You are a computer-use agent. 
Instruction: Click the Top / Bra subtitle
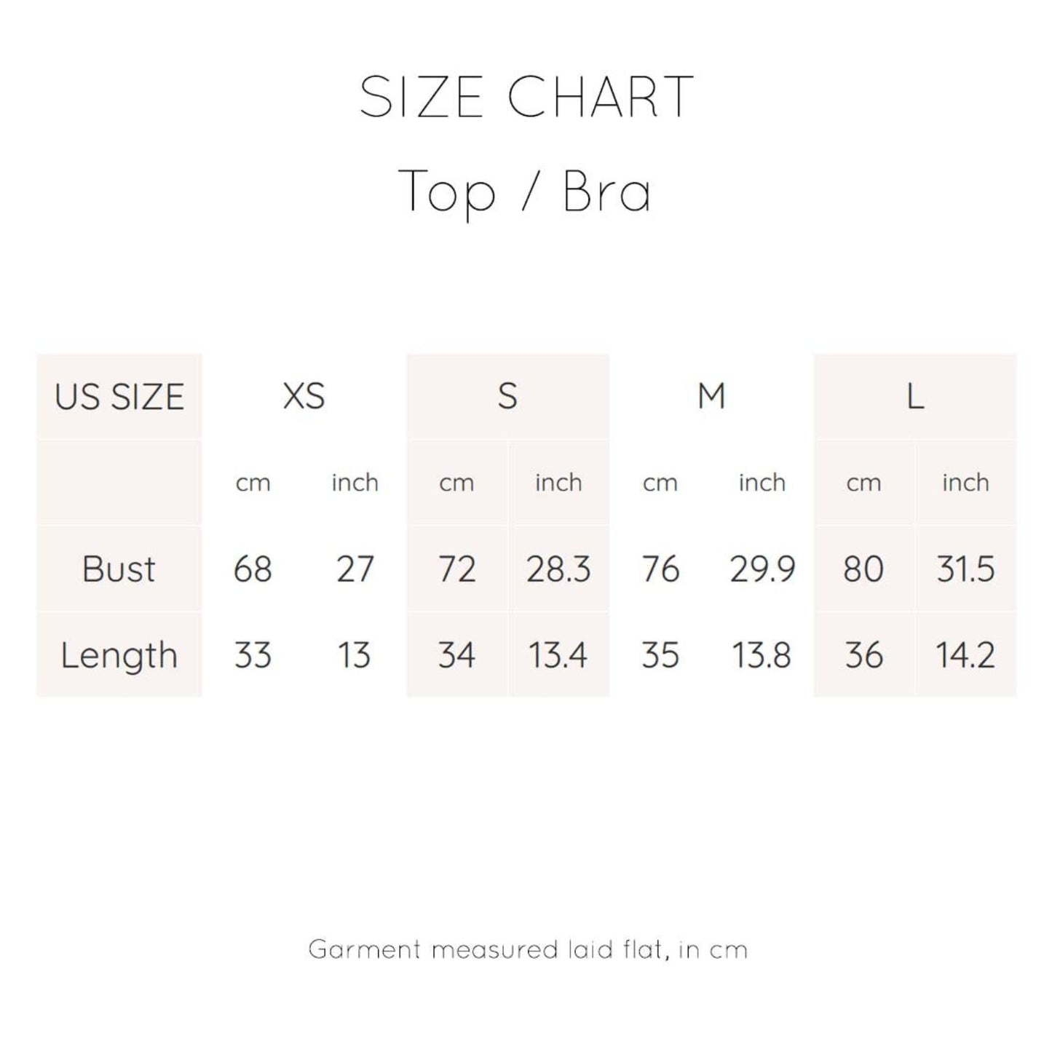[525, 191]
